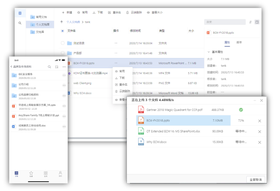Click the 新建 (New) toolbar button
Screen dimensions: 280x191
[x=66, y=13]
